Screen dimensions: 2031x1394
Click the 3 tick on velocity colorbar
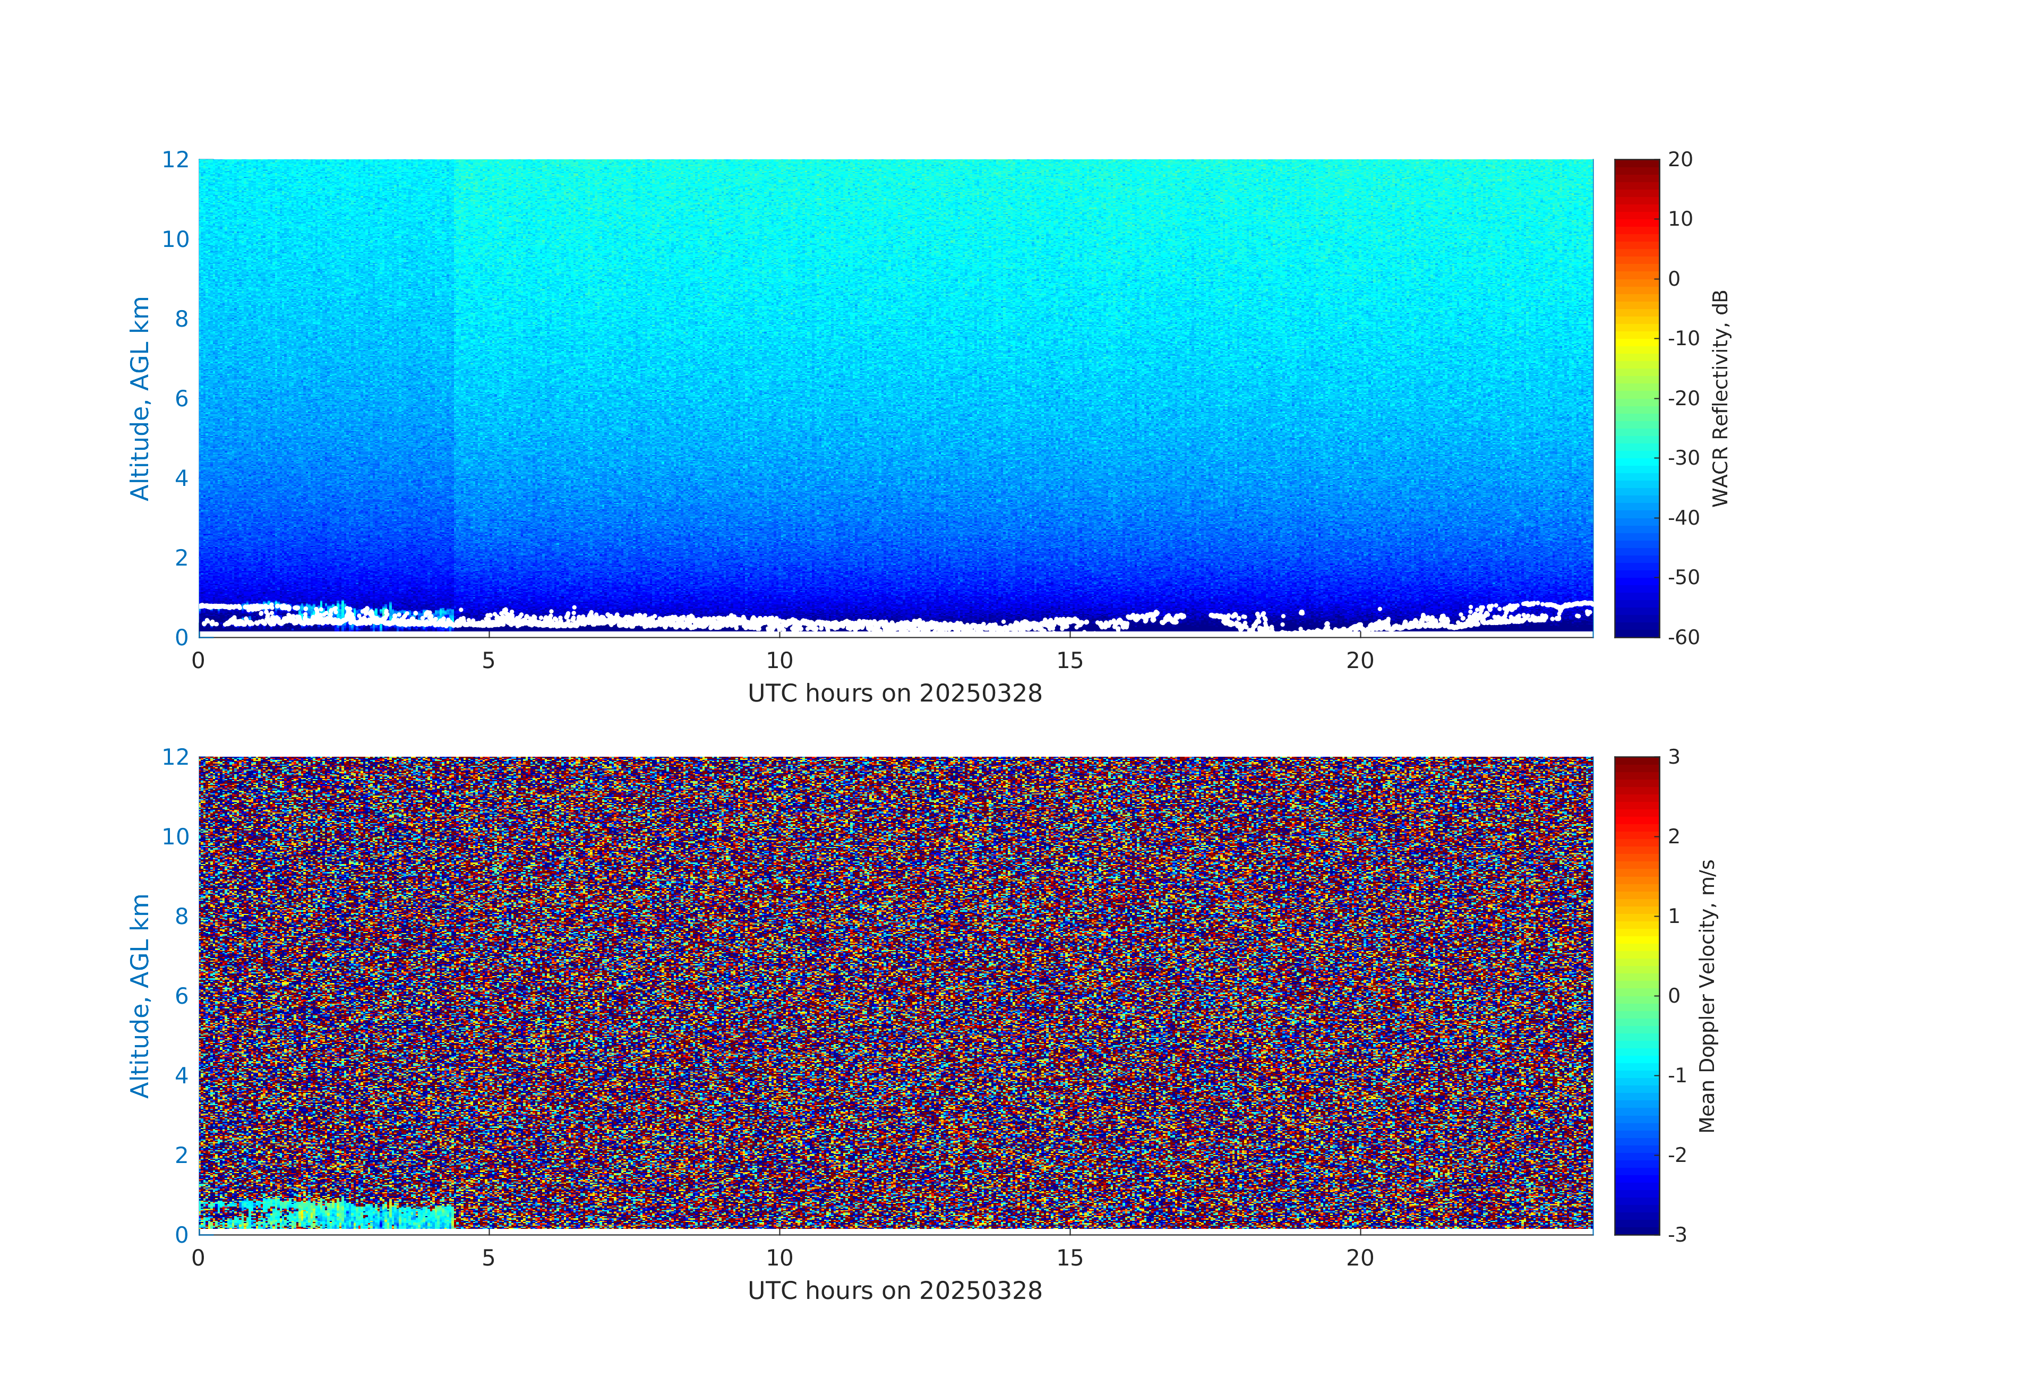pos(1674,757)
